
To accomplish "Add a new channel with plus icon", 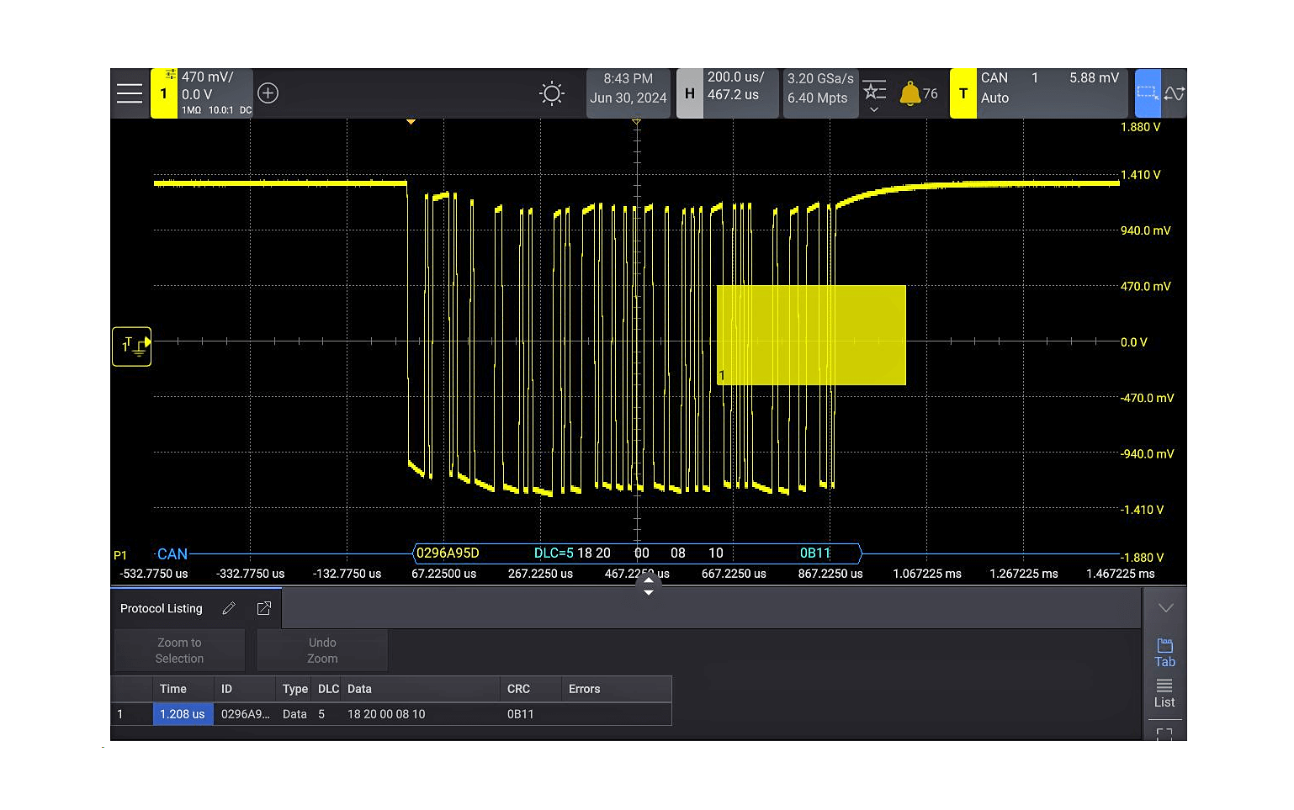I will [x=268, y=93].
